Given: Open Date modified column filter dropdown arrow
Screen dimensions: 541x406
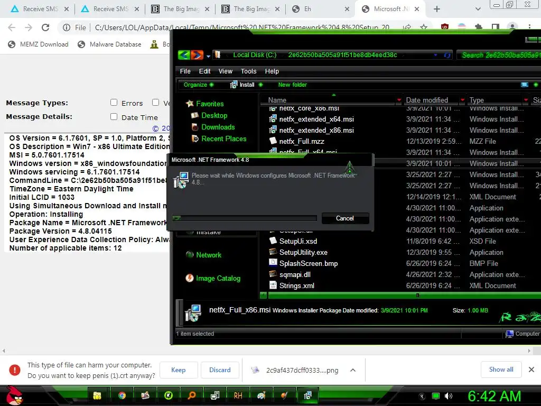Looking at the screenshot, I should click(462, 100).
